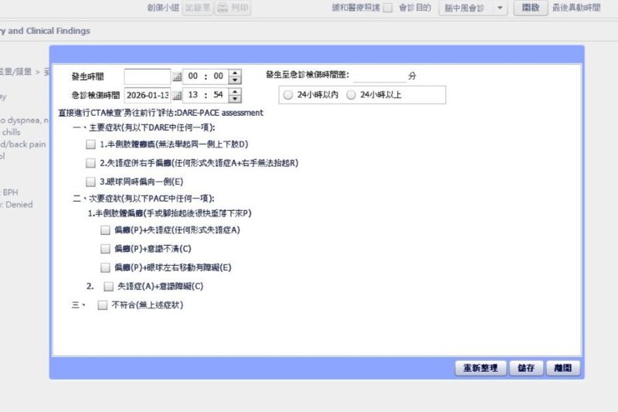Click 一、主要症狀 section heading
Image resolution: width=618 pixels, height=412 pixels.
click(144, 128)
